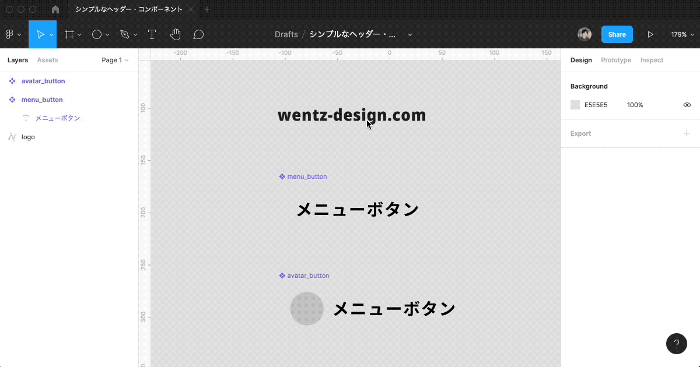Open a new tab with plus icon
The height and width of the screenshot is (367, 700).
206,9
